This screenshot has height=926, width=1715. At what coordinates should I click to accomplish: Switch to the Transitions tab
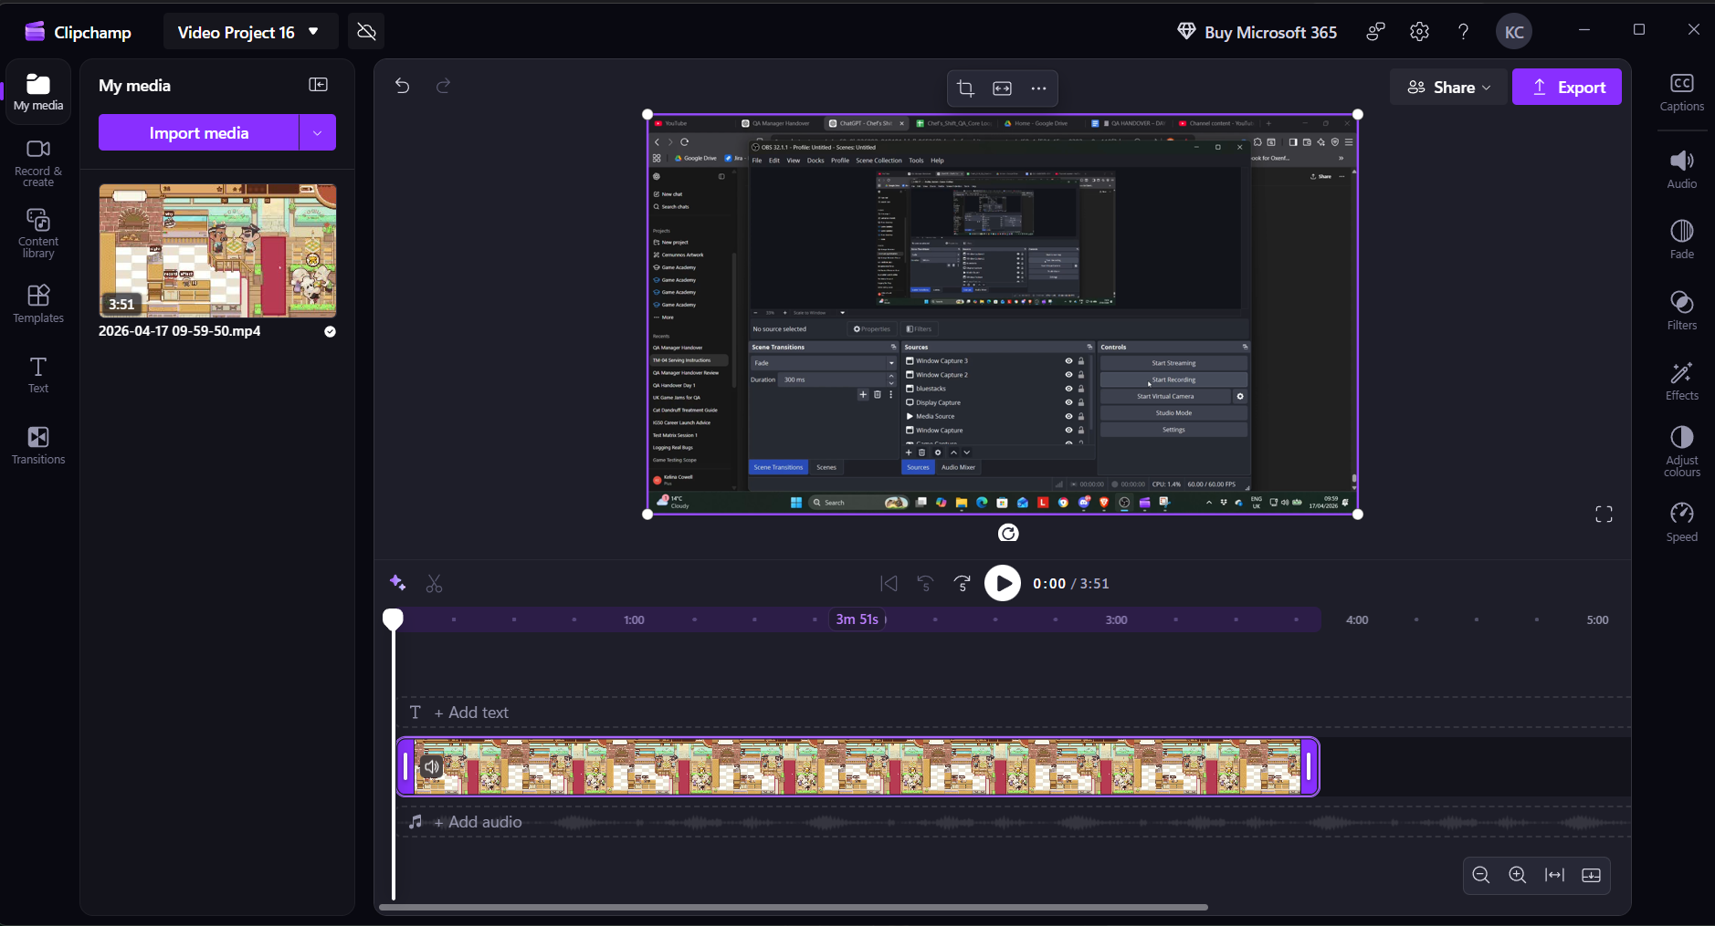pos(38,445)
